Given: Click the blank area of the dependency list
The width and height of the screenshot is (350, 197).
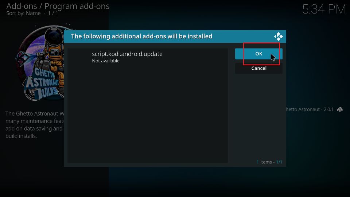Looking at the screenshot, I should pyautogui.click(x=147, y=117).
